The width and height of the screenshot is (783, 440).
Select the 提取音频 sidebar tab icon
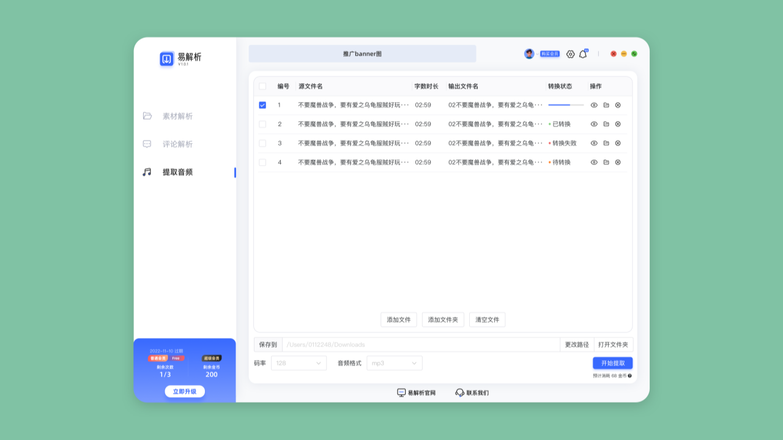[x=146, y=172]
